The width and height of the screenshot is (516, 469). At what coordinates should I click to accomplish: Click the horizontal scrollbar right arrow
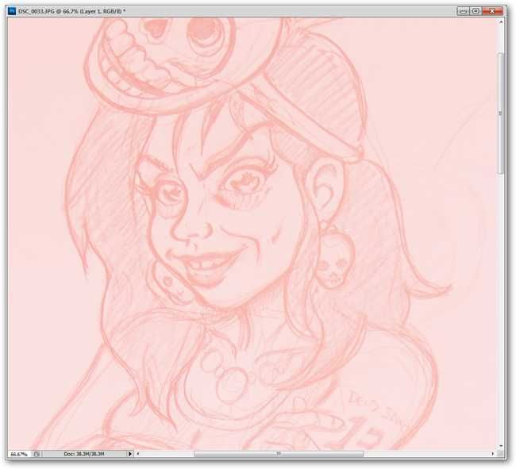(493, 454)
